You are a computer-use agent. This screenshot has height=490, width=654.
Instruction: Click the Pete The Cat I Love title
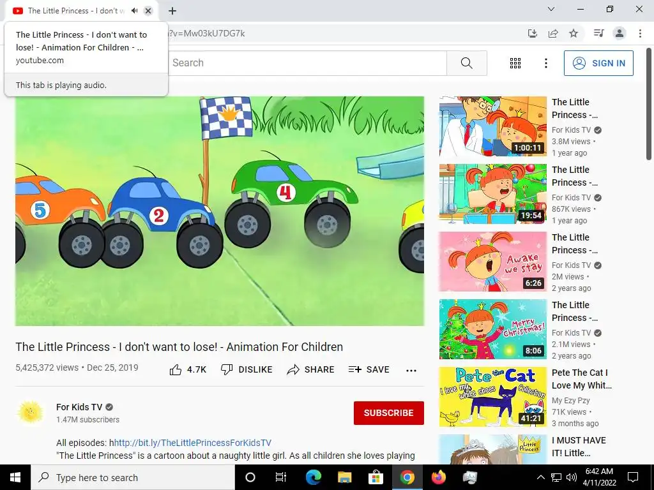coord(581,379)
